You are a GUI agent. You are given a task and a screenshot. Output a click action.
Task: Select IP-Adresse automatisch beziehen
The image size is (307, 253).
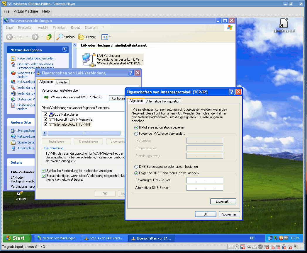click(x=136, y=127)
